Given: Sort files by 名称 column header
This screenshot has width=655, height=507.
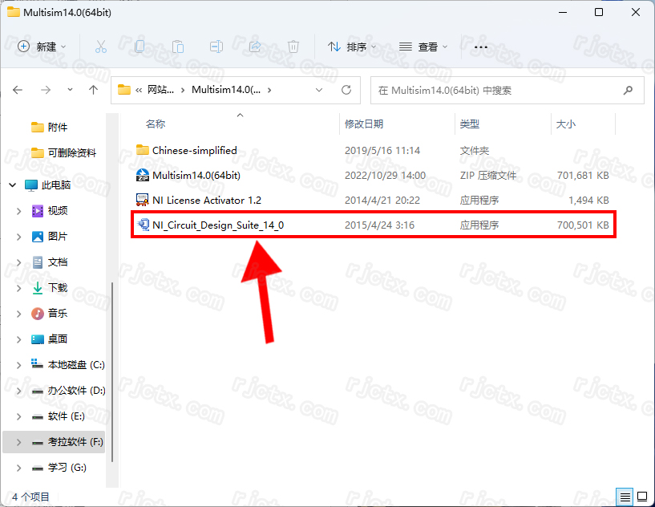Looking at the screenshot, I should click(156, 124).
